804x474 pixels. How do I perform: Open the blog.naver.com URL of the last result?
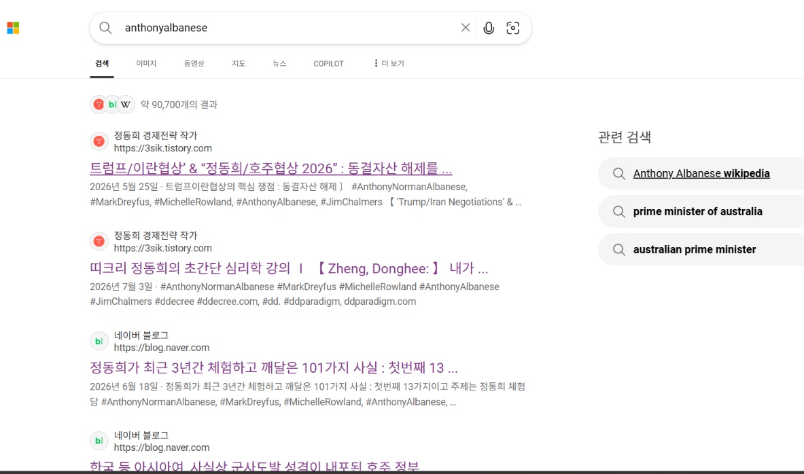[x=162, y=448]
